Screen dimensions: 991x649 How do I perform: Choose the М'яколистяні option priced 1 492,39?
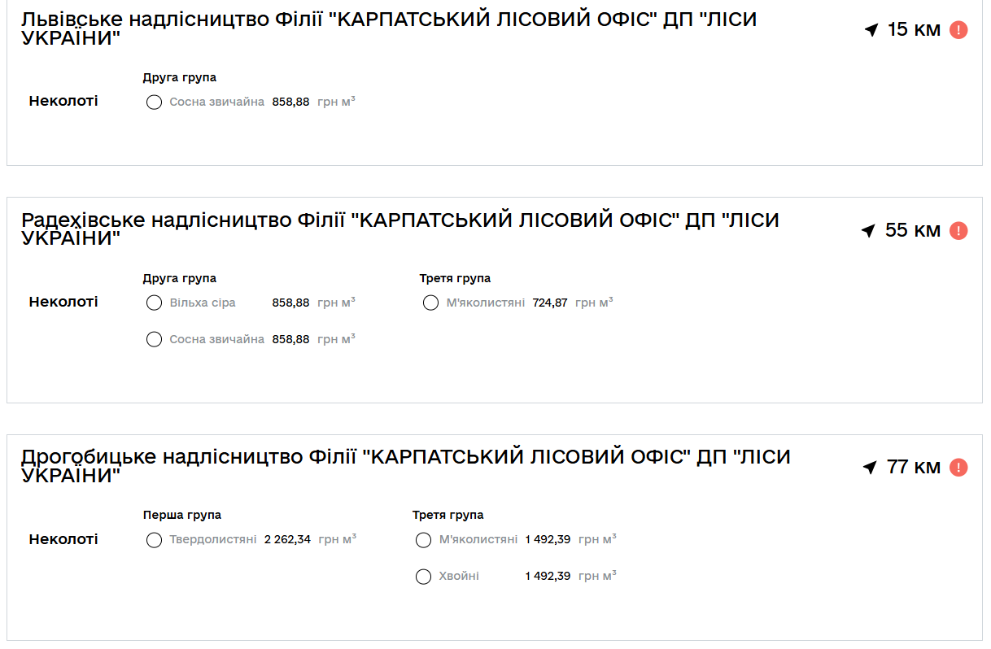(423, 540)
